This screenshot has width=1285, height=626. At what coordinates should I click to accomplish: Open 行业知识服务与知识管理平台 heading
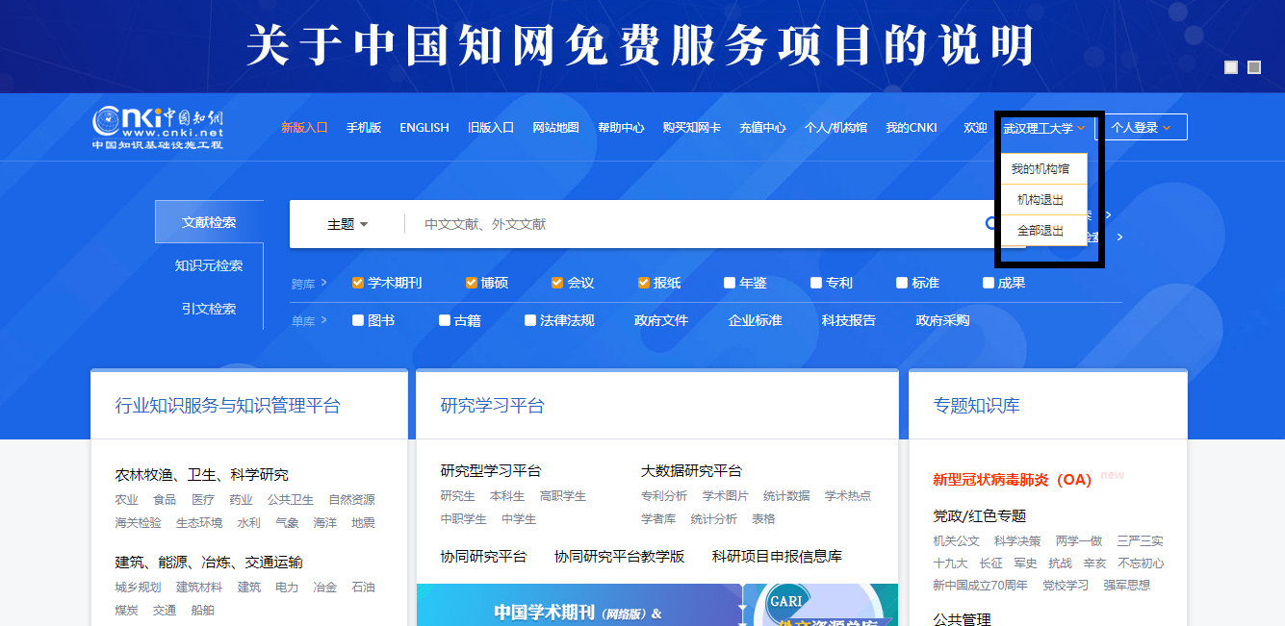(228, 406)
